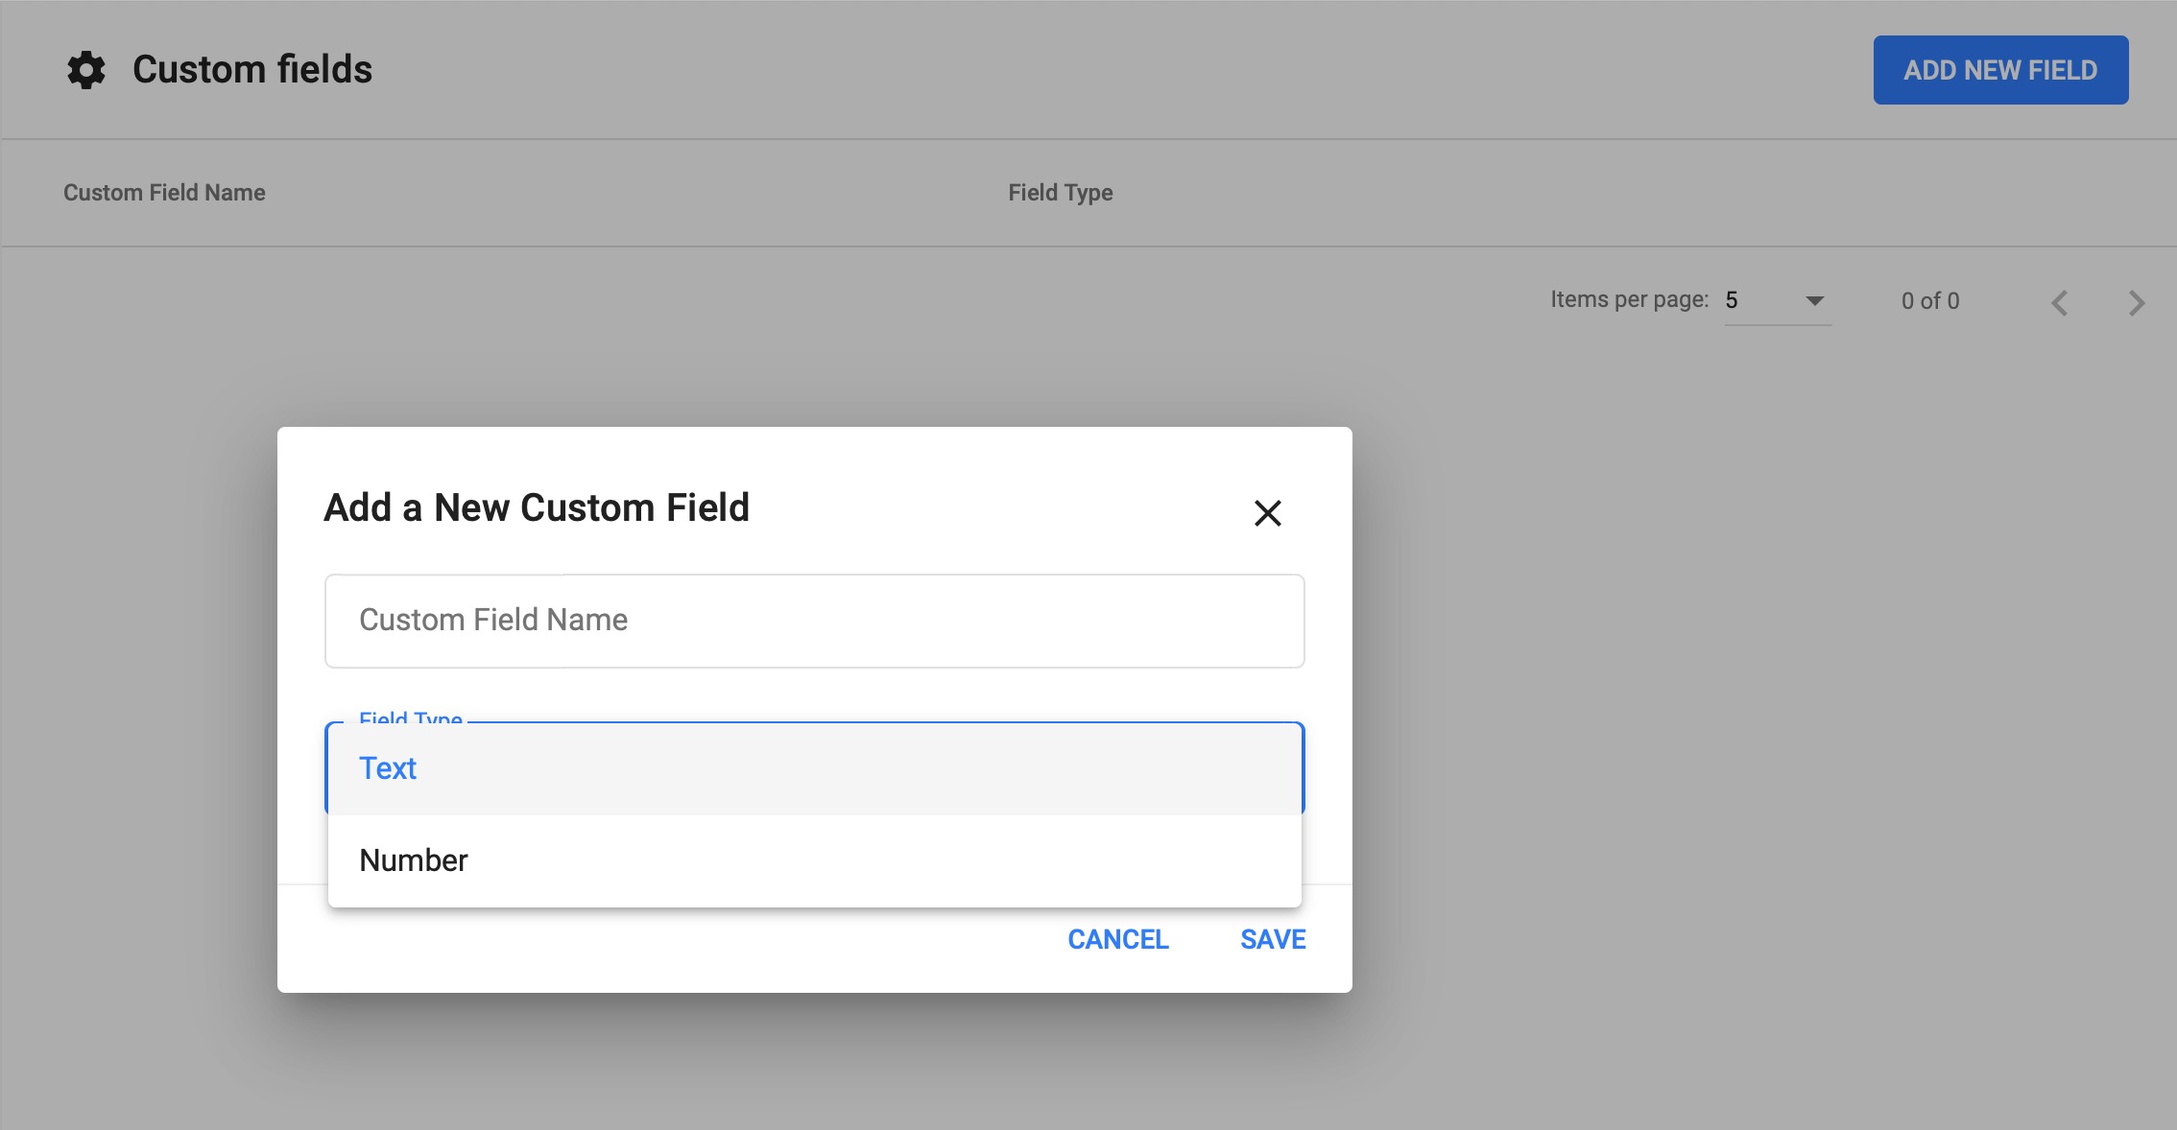Image resolution: width=2177 pixels, height=1130 pixels.
Task: Click the gear icon beside Custom fields
Action: (x=86, y=70)
